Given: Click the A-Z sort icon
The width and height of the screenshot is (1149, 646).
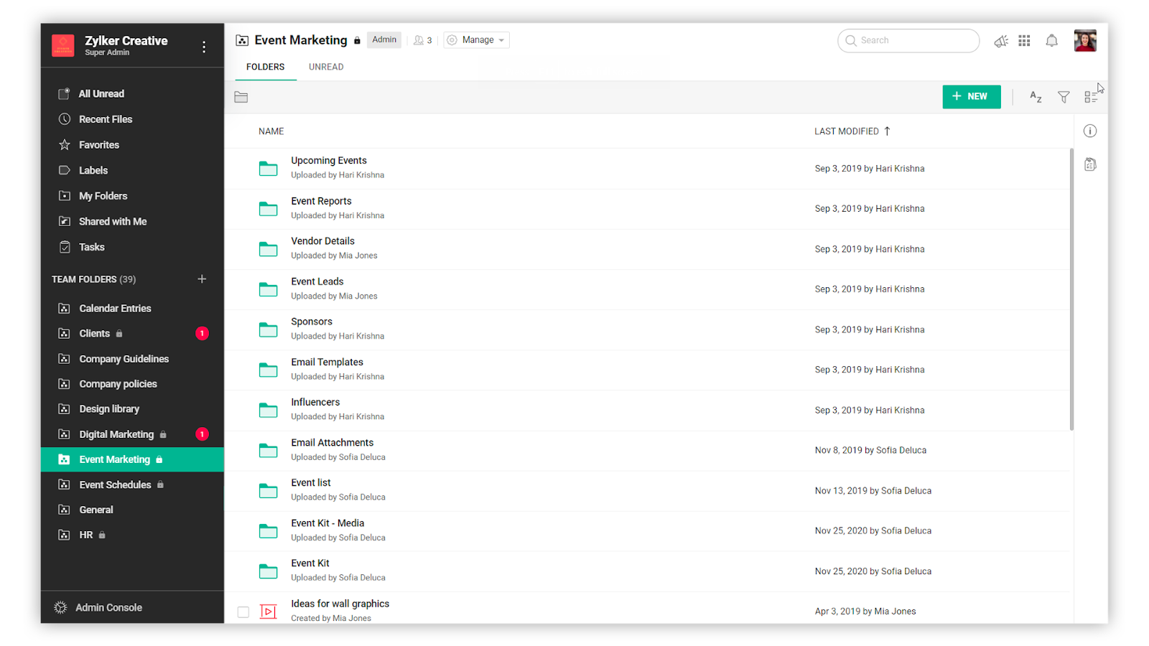Looking at the screenshot, I should [1036, 96].
